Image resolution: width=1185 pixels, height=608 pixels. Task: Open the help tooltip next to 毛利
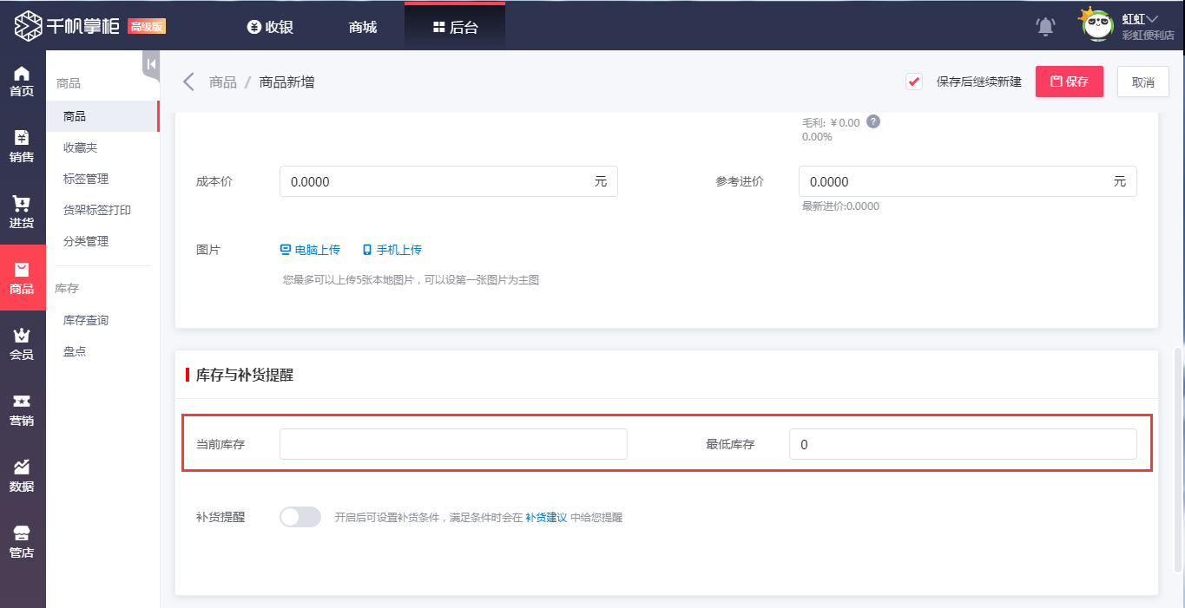(873, 121)
